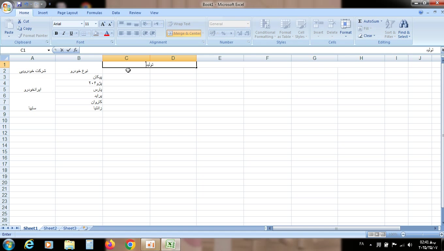Increase font size with Grow Font
The width and height of the screenshot is (444, 251).
103,24
